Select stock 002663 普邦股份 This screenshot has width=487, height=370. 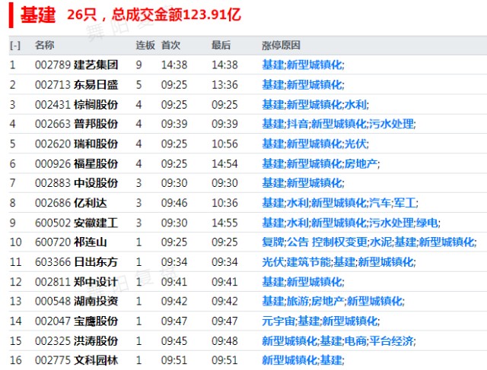click(x=76, y=124)
